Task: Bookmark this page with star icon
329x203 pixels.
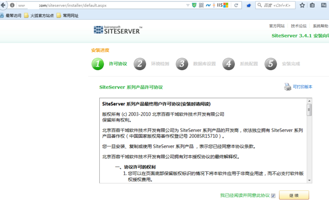Action: pyautogui.click(x=302, y=5)
